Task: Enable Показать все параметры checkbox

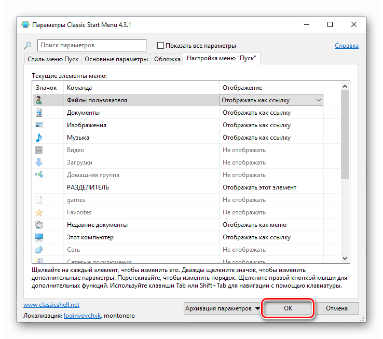Action: [x=160, y=46]
